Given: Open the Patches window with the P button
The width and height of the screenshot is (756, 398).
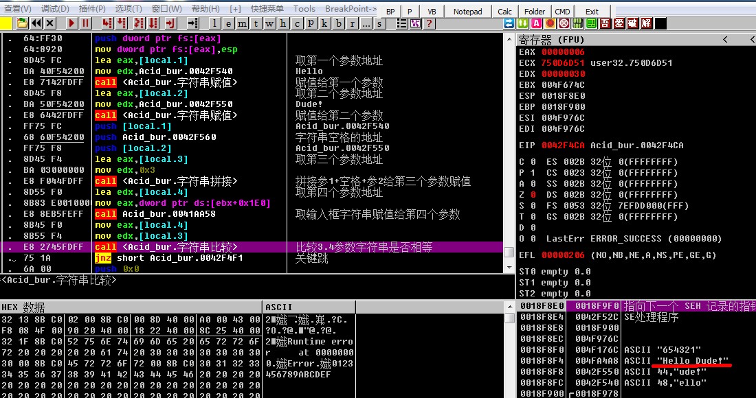Looking at the screenshot, I should click(x=311, y=23).
